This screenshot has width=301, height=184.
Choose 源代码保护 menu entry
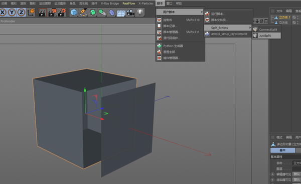click(180, 38)
